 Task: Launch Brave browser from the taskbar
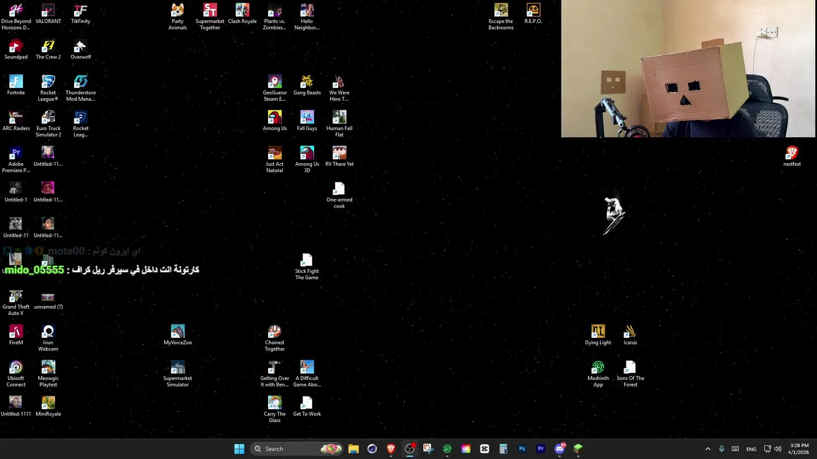[391, 449]
